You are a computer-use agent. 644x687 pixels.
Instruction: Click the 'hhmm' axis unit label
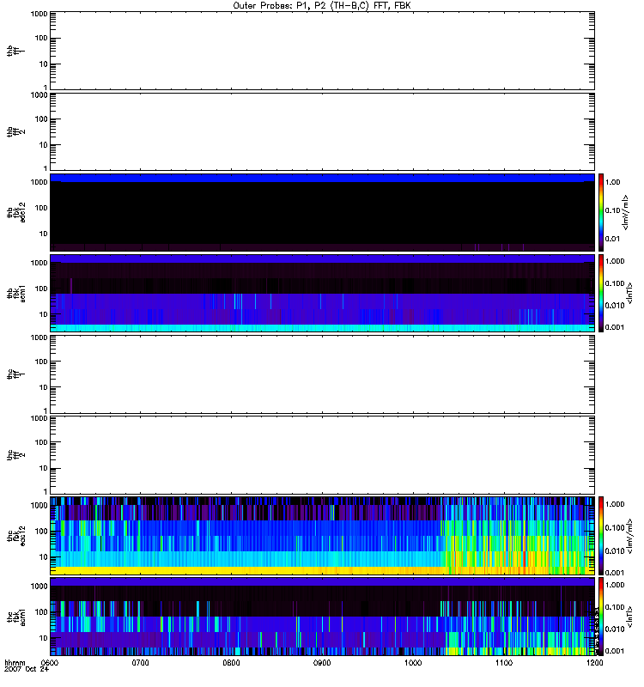coord(15,663)
